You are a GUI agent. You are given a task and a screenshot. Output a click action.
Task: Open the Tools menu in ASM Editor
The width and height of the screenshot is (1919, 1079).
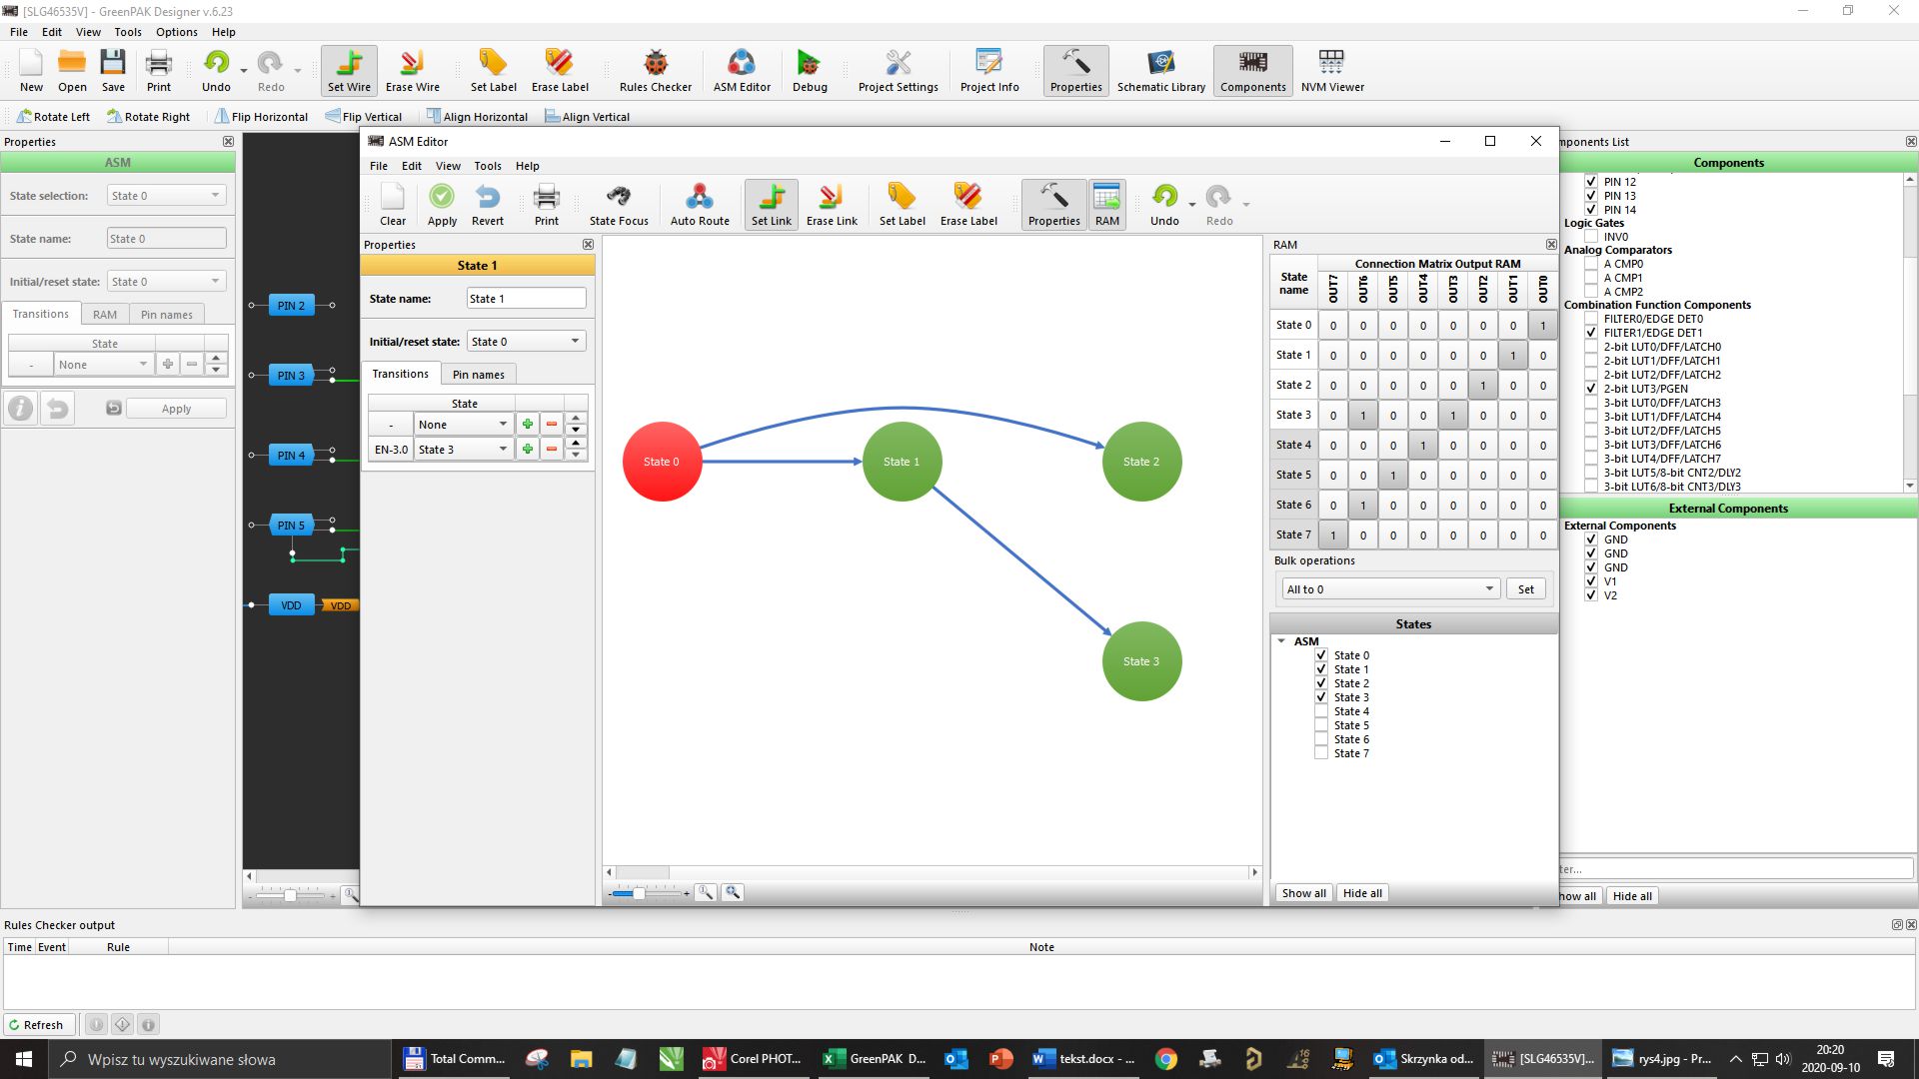pos(487,166)
